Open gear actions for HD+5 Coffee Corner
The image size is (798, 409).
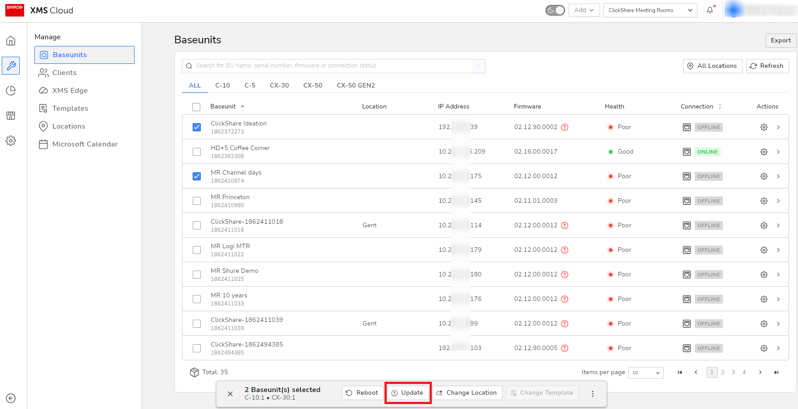[764, 152]
